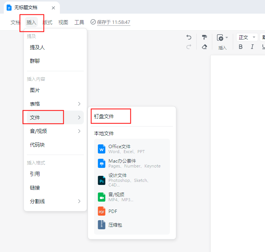Open the 文档 menu
This screenshot has width=265, height=252.
pyautogui.click(x=16, y=22)
